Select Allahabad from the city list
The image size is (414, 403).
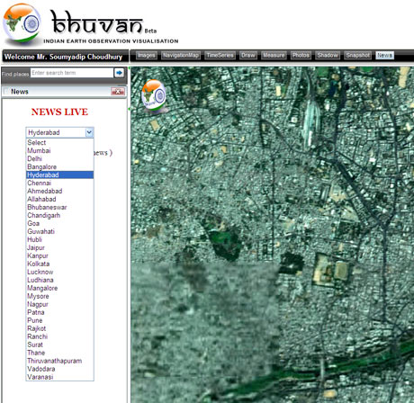coord(60,199)
